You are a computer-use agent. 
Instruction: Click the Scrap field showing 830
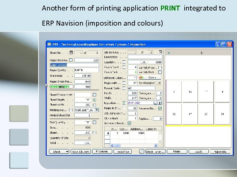click(x=83, y=128)
